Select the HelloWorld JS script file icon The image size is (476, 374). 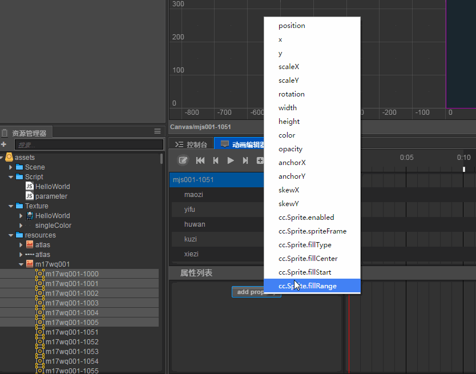click(30, 186)
